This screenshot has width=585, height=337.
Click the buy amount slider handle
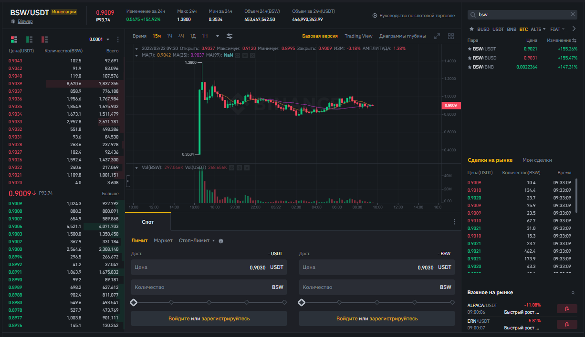coord(134,302)
